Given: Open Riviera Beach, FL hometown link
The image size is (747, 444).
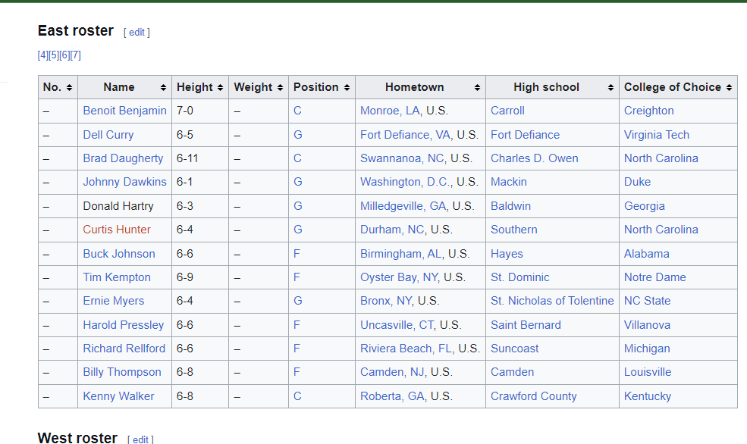Looking at the screenshot, I should coord(406,349).
